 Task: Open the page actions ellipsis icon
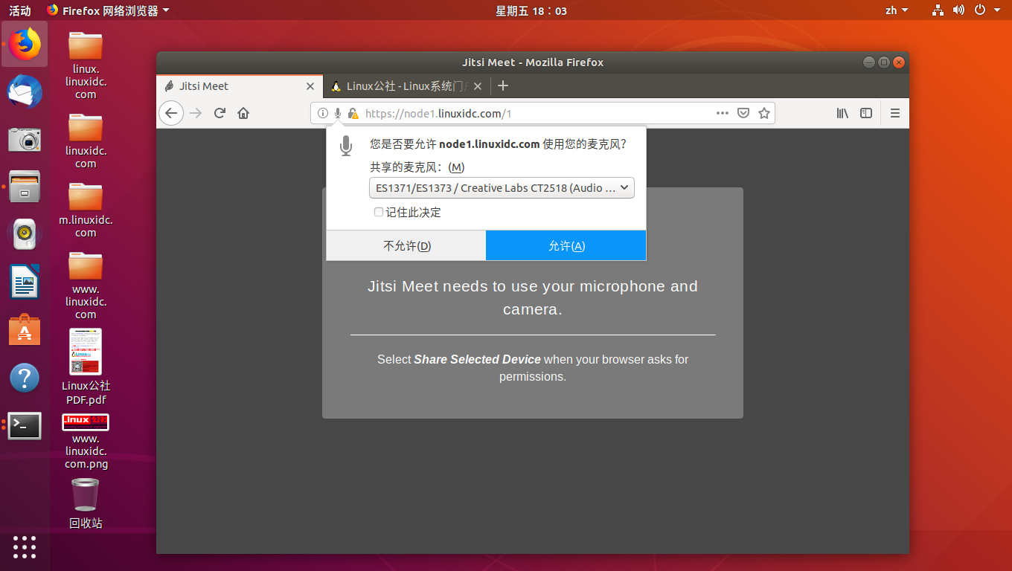click(x=722, y=113)
